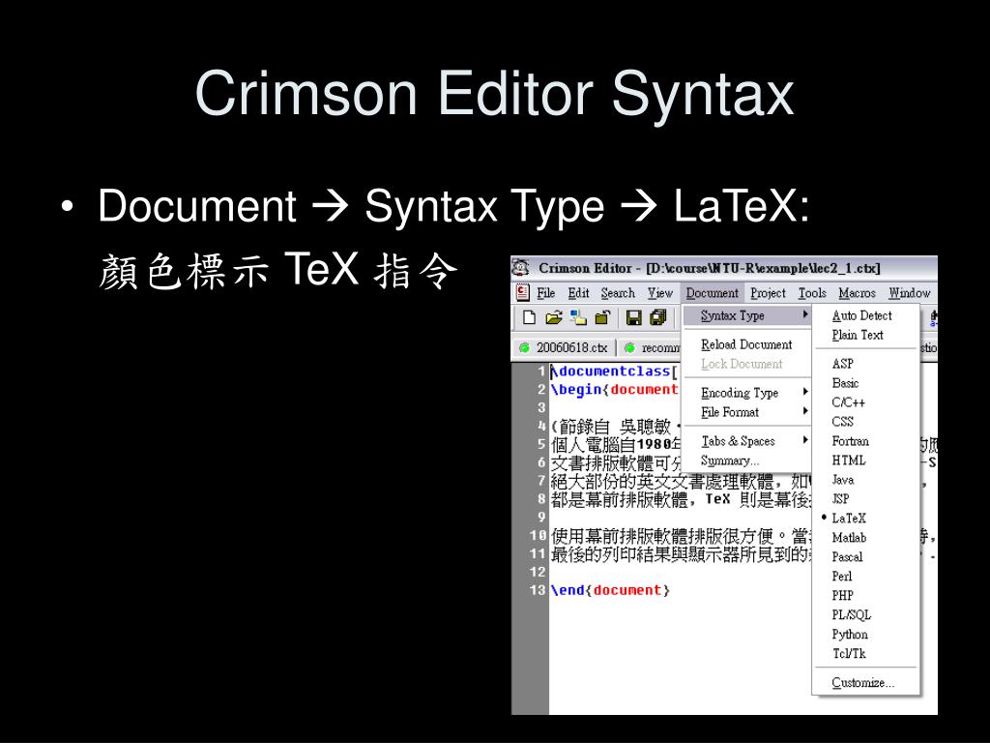Open the View menu
Screen dimensions: 990x743
[x=659, y=293]
